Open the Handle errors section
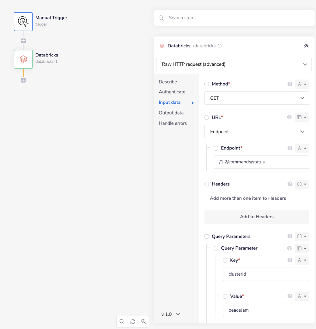 pyautogui.click(x=173, y=123)
